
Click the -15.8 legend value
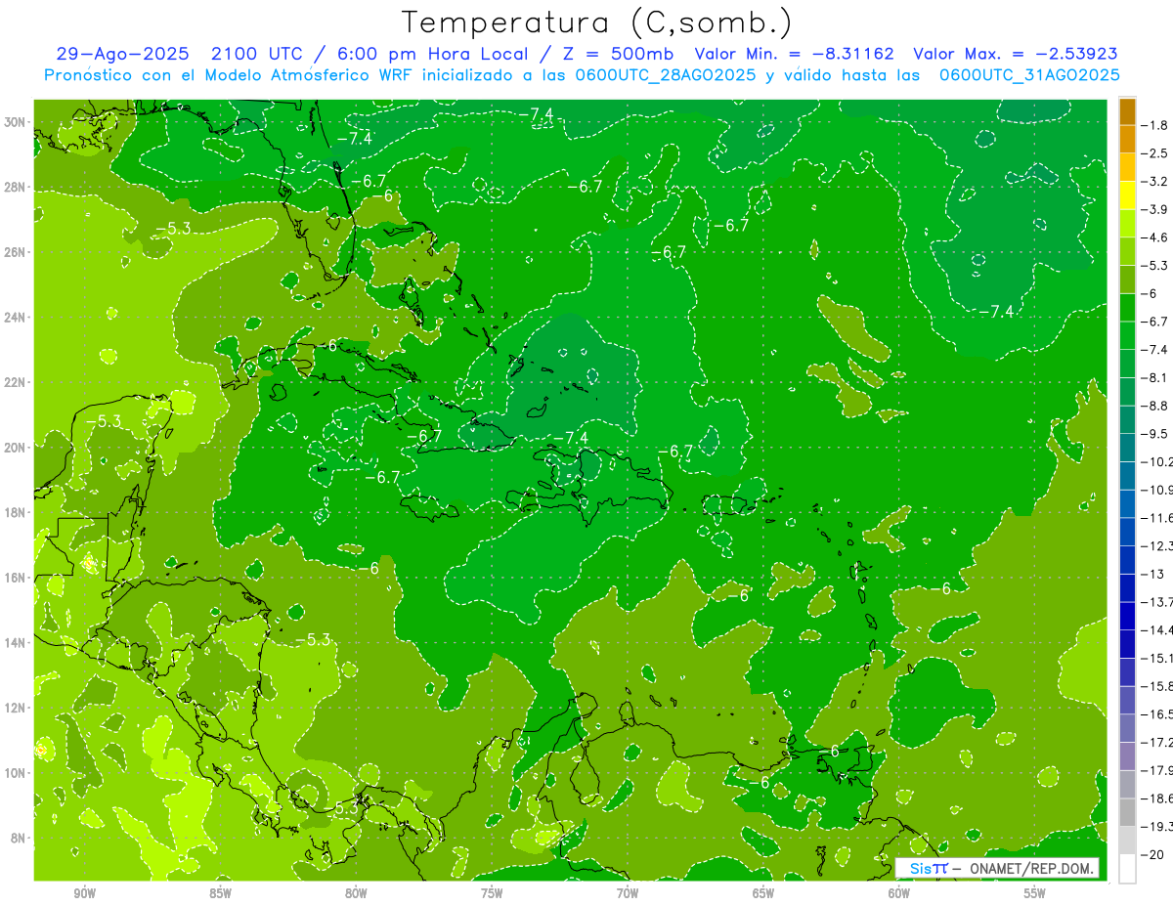(1157, 686)
